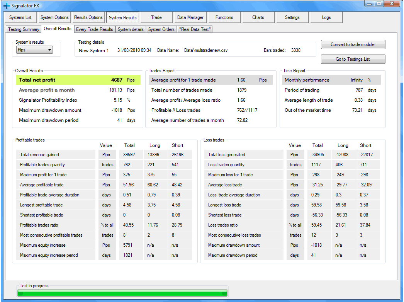The height and width of the screenshot is (302, 404).
Task: Click Shortest loss trade total -56.33
Action: point(317,215)
